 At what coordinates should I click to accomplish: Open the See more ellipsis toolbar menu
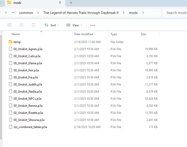[x=93, y=25]
